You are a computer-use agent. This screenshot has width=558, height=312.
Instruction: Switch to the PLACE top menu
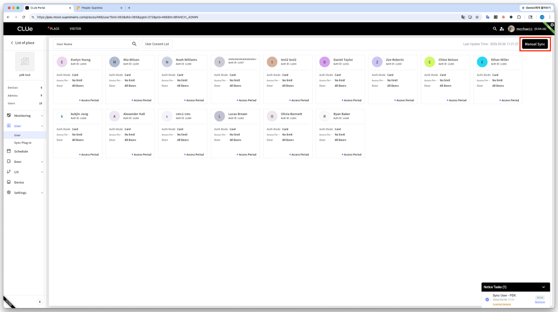tap(55, 29)
